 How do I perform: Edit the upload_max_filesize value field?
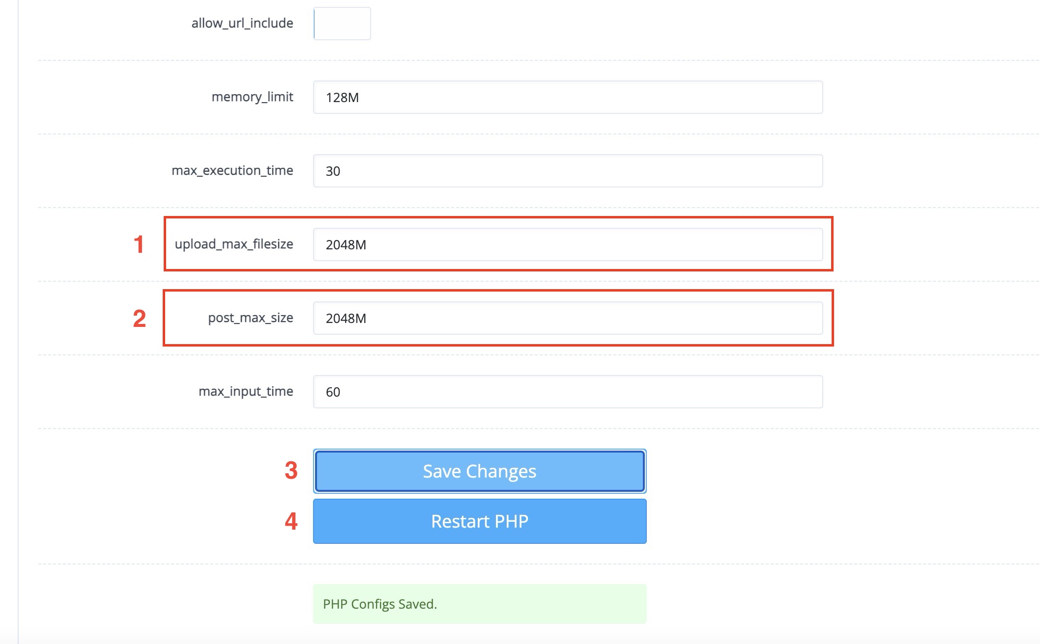tap(568, 244)
